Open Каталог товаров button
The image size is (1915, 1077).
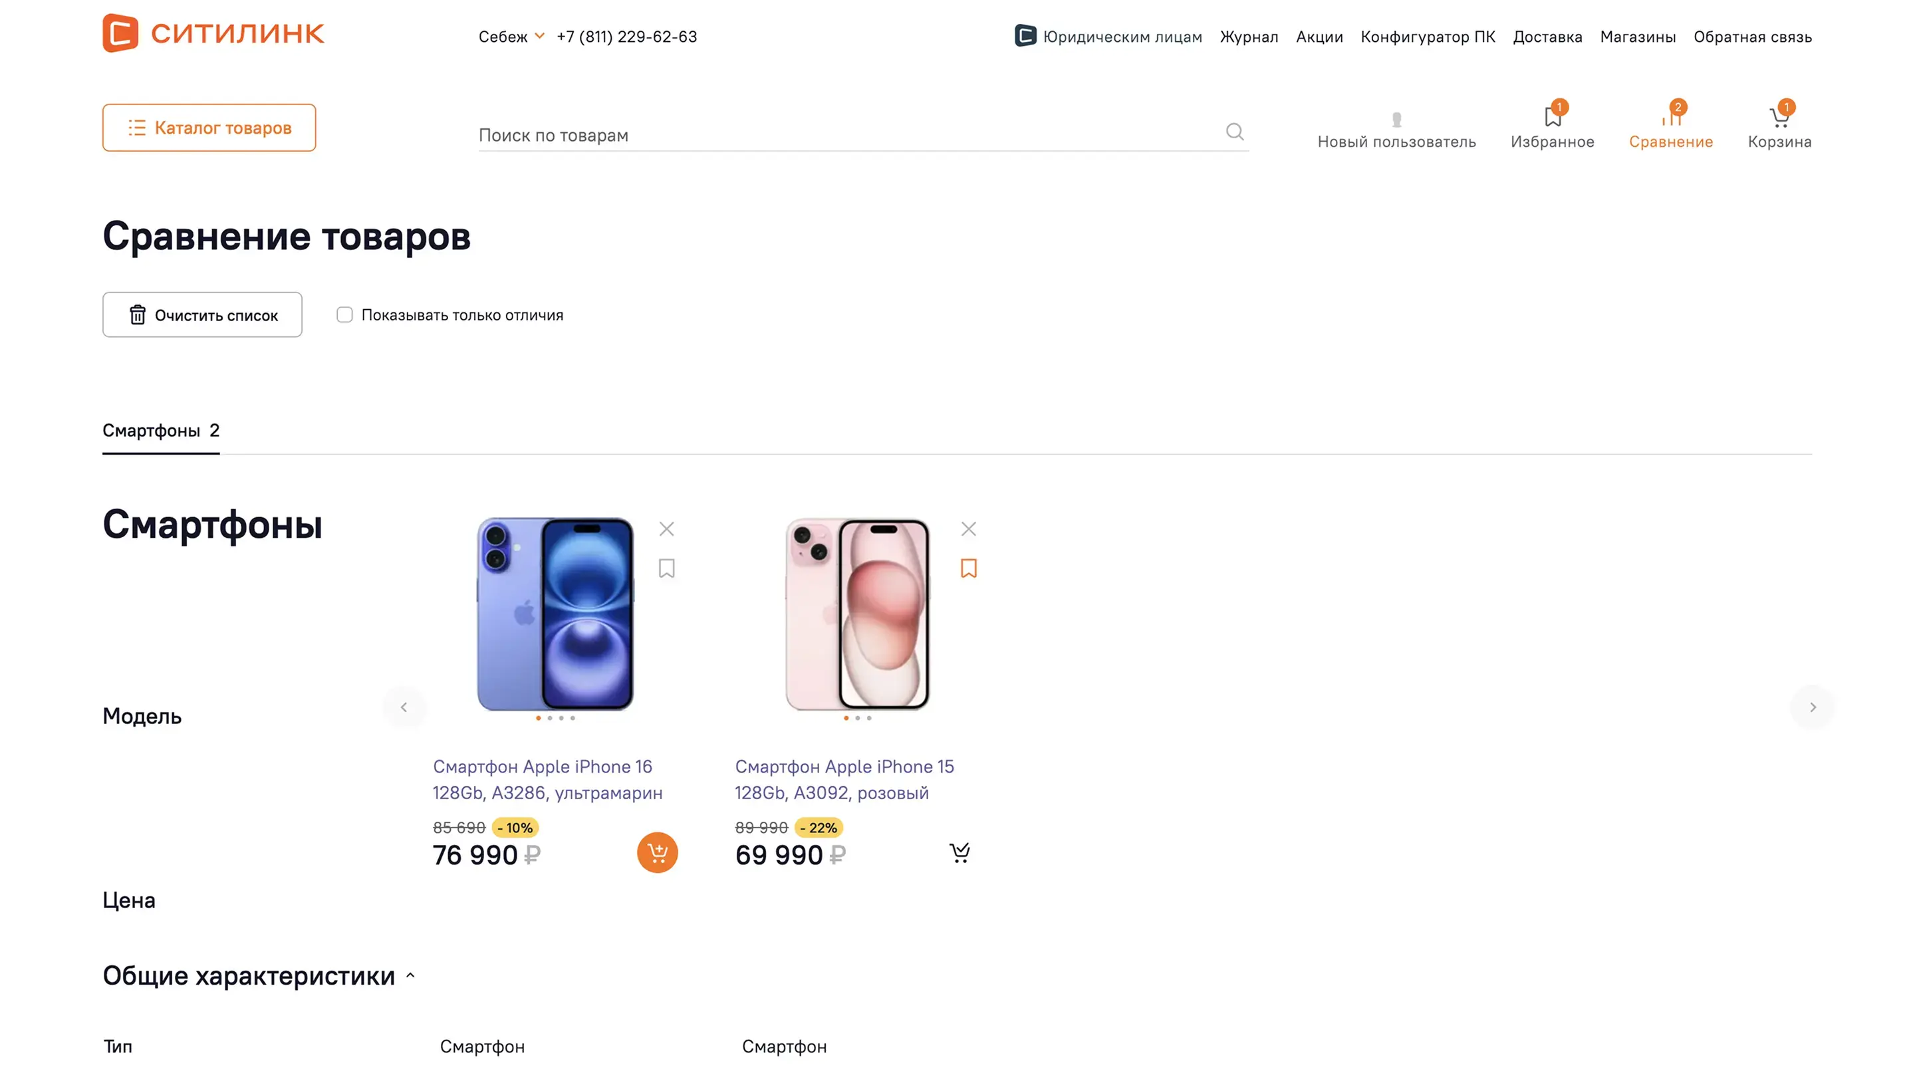[x=209, y=128]
